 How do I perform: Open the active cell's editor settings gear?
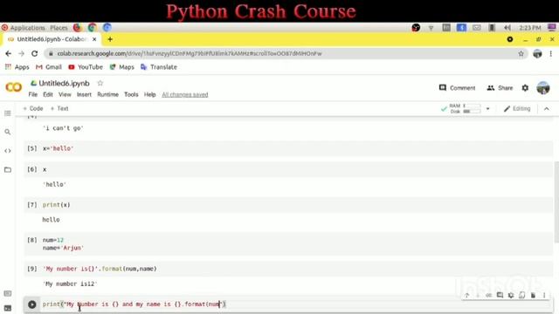click(511, 295)
